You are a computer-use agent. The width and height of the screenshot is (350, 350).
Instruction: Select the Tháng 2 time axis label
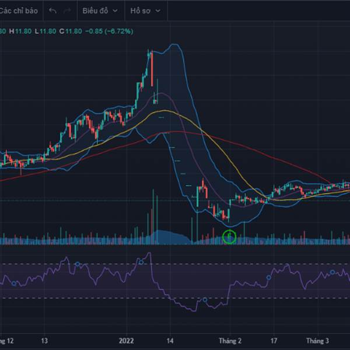pos(230,341)
